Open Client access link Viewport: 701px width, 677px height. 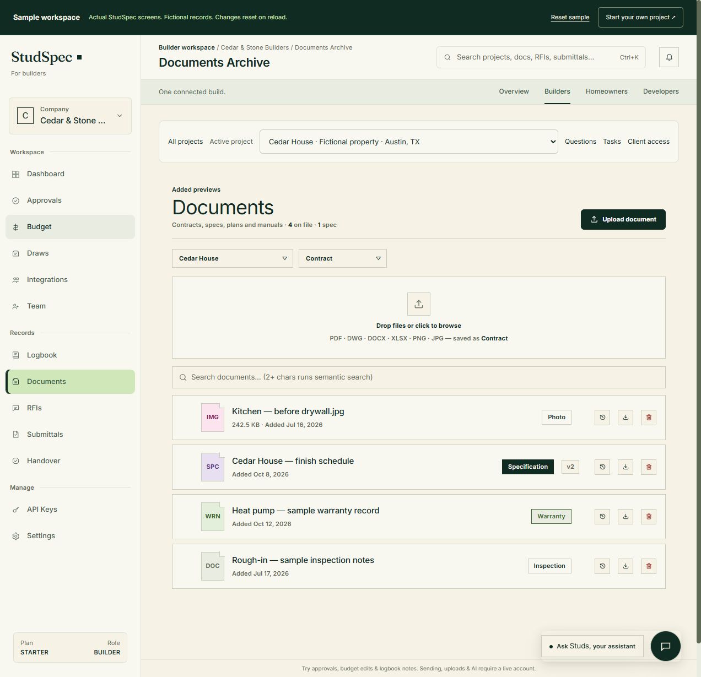tap(649, 142)
